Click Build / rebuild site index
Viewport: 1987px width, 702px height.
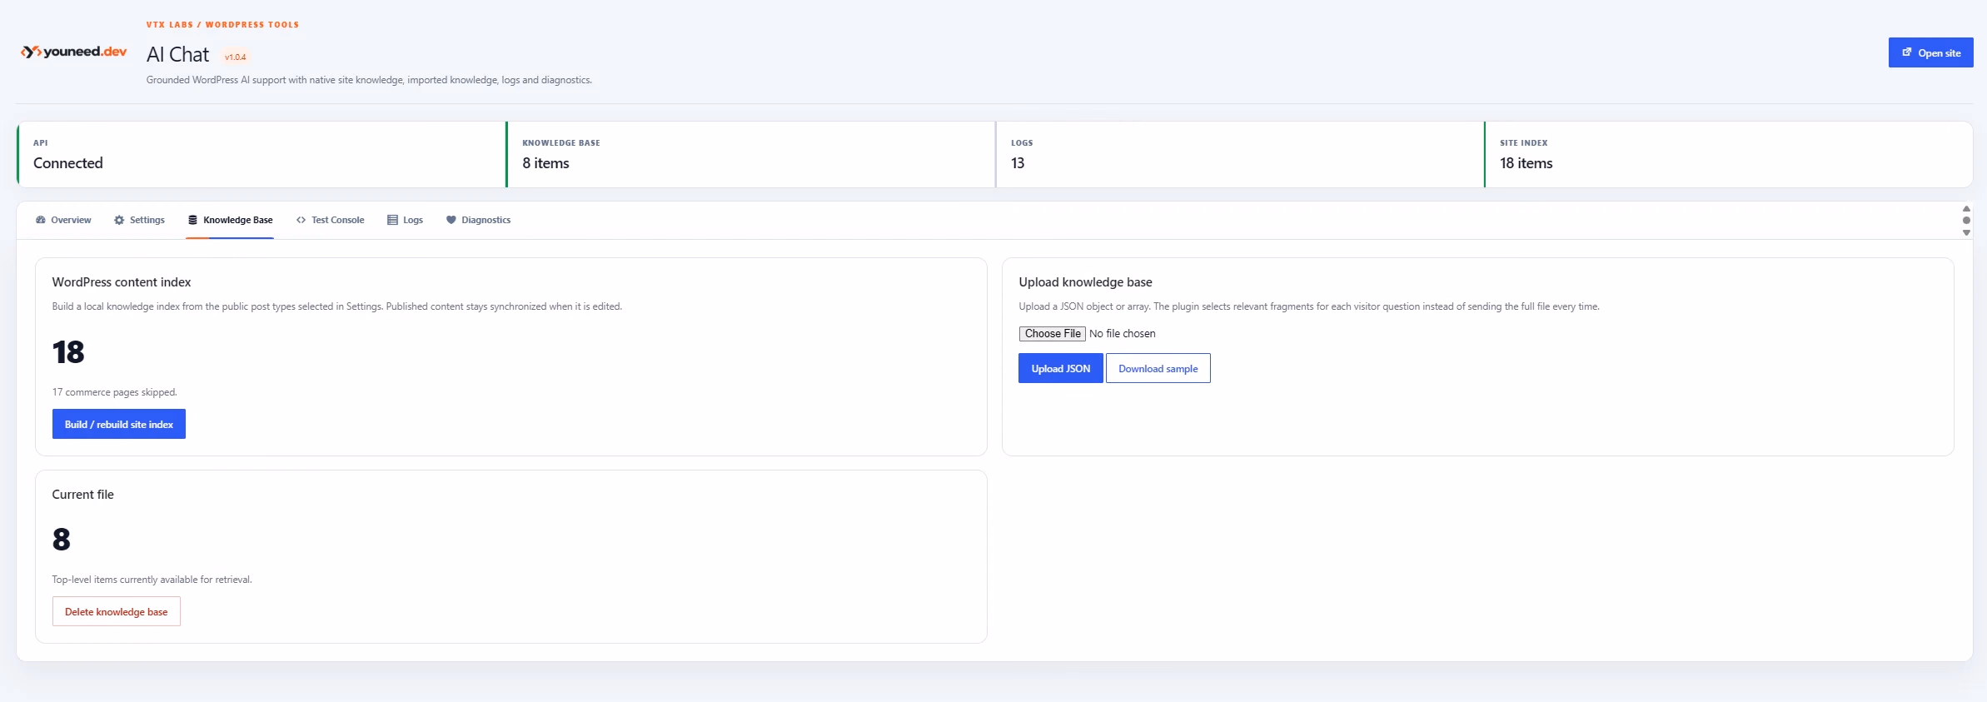[119, 424]
